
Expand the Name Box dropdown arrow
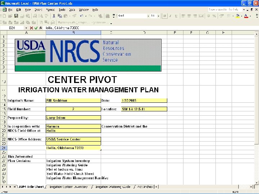tap(26, 28)
